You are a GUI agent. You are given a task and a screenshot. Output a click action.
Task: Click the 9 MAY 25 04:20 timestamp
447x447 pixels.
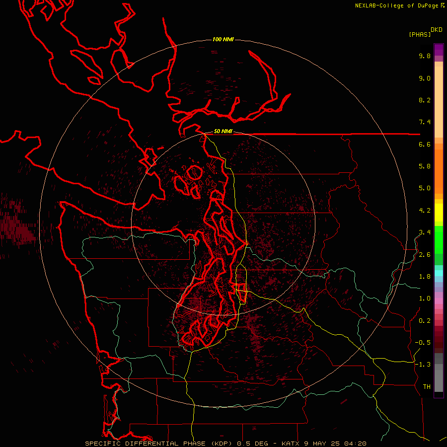[x=335, y=444]
